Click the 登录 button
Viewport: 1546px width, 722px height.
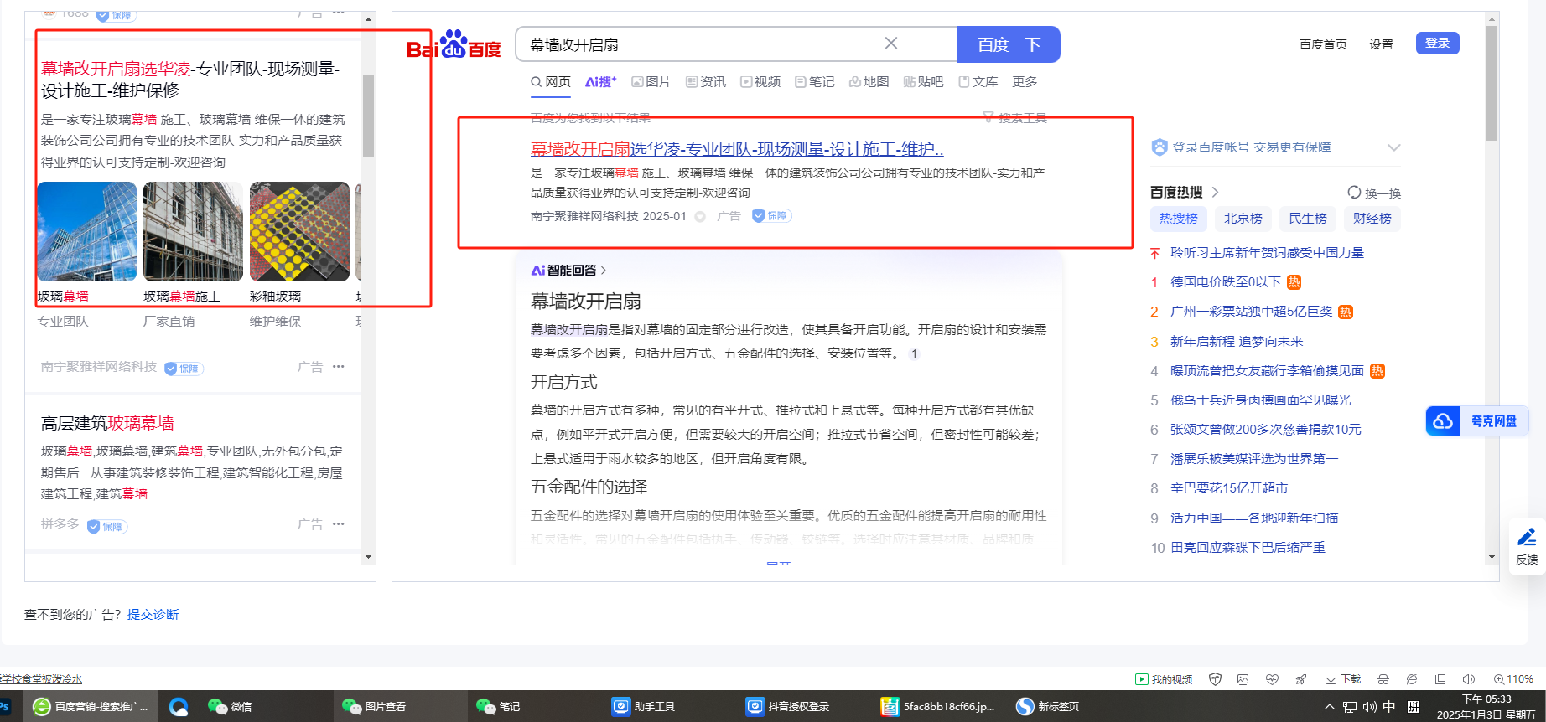point(1437,43)
